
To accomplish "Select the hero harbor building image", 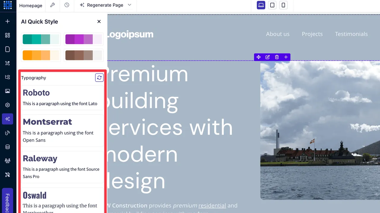I will pyautogui.click(x=320, y=130).
